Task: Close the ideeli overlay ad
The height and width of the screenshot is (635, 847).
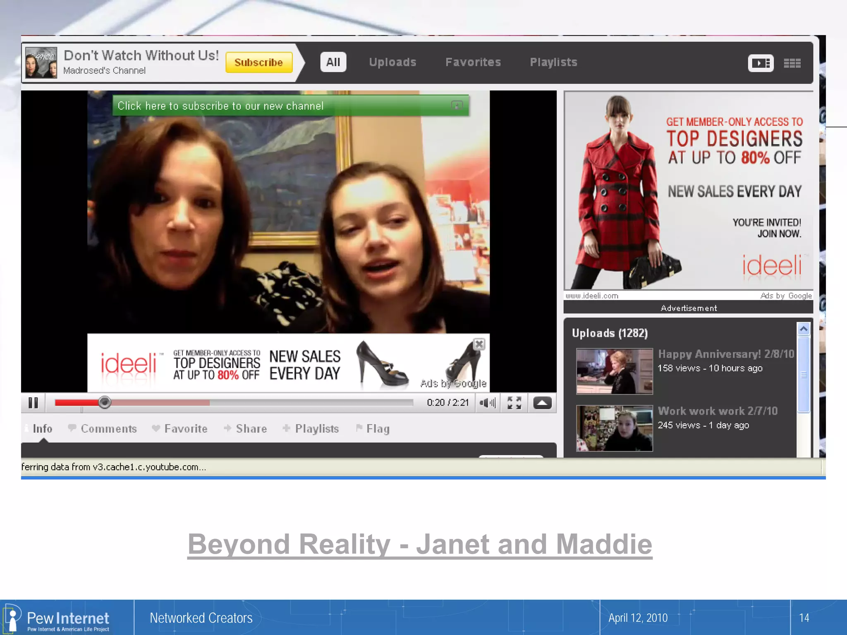Action: (479, 344)
